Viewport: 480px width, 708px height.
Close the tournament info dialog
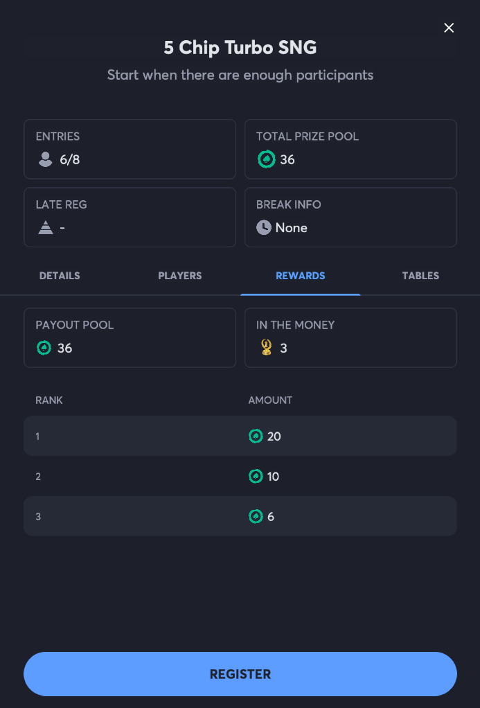click(x=449, y=28)
